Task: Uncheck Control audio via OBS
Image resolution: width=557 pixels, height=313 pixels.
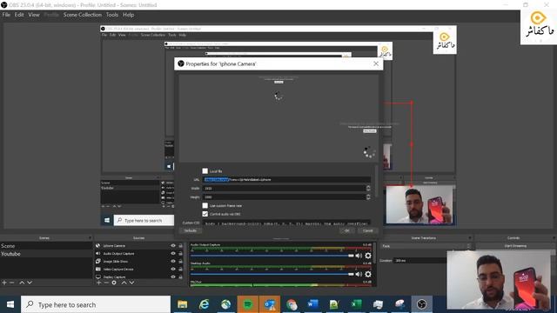Action: [x=205, y=214]
